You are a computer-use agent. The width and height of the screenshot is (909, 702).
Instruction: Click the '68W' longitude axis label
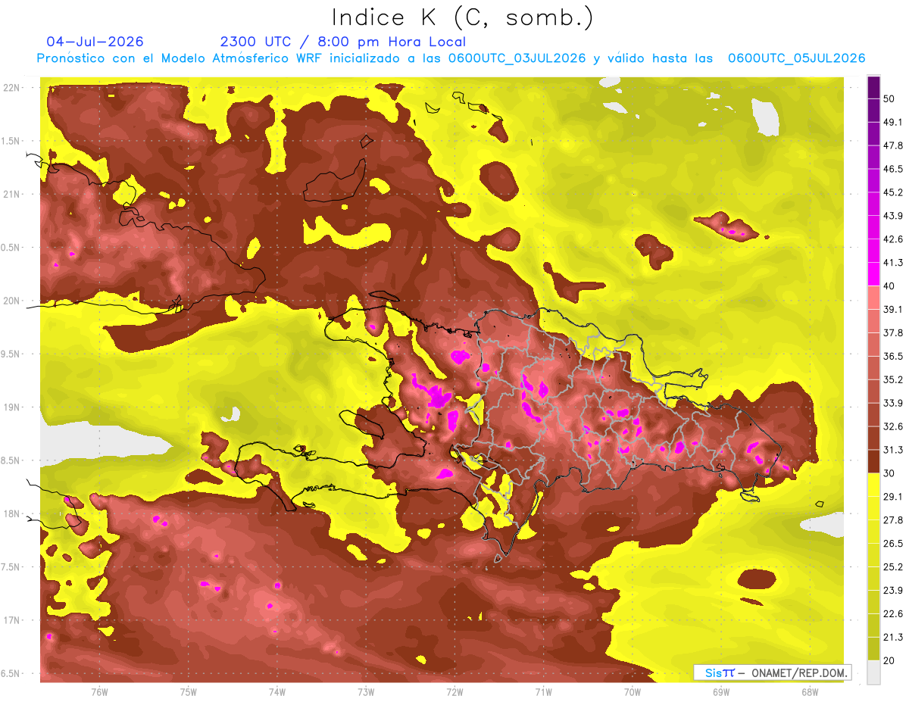point(810,692)
